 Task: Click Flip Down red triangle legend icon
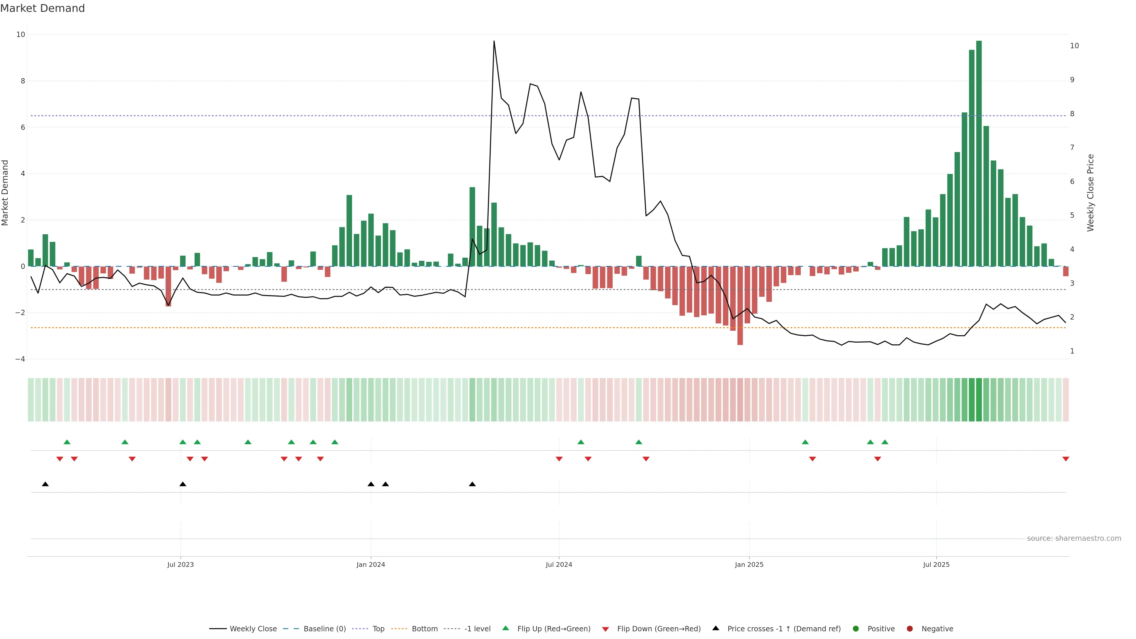(x=606, y=629)
